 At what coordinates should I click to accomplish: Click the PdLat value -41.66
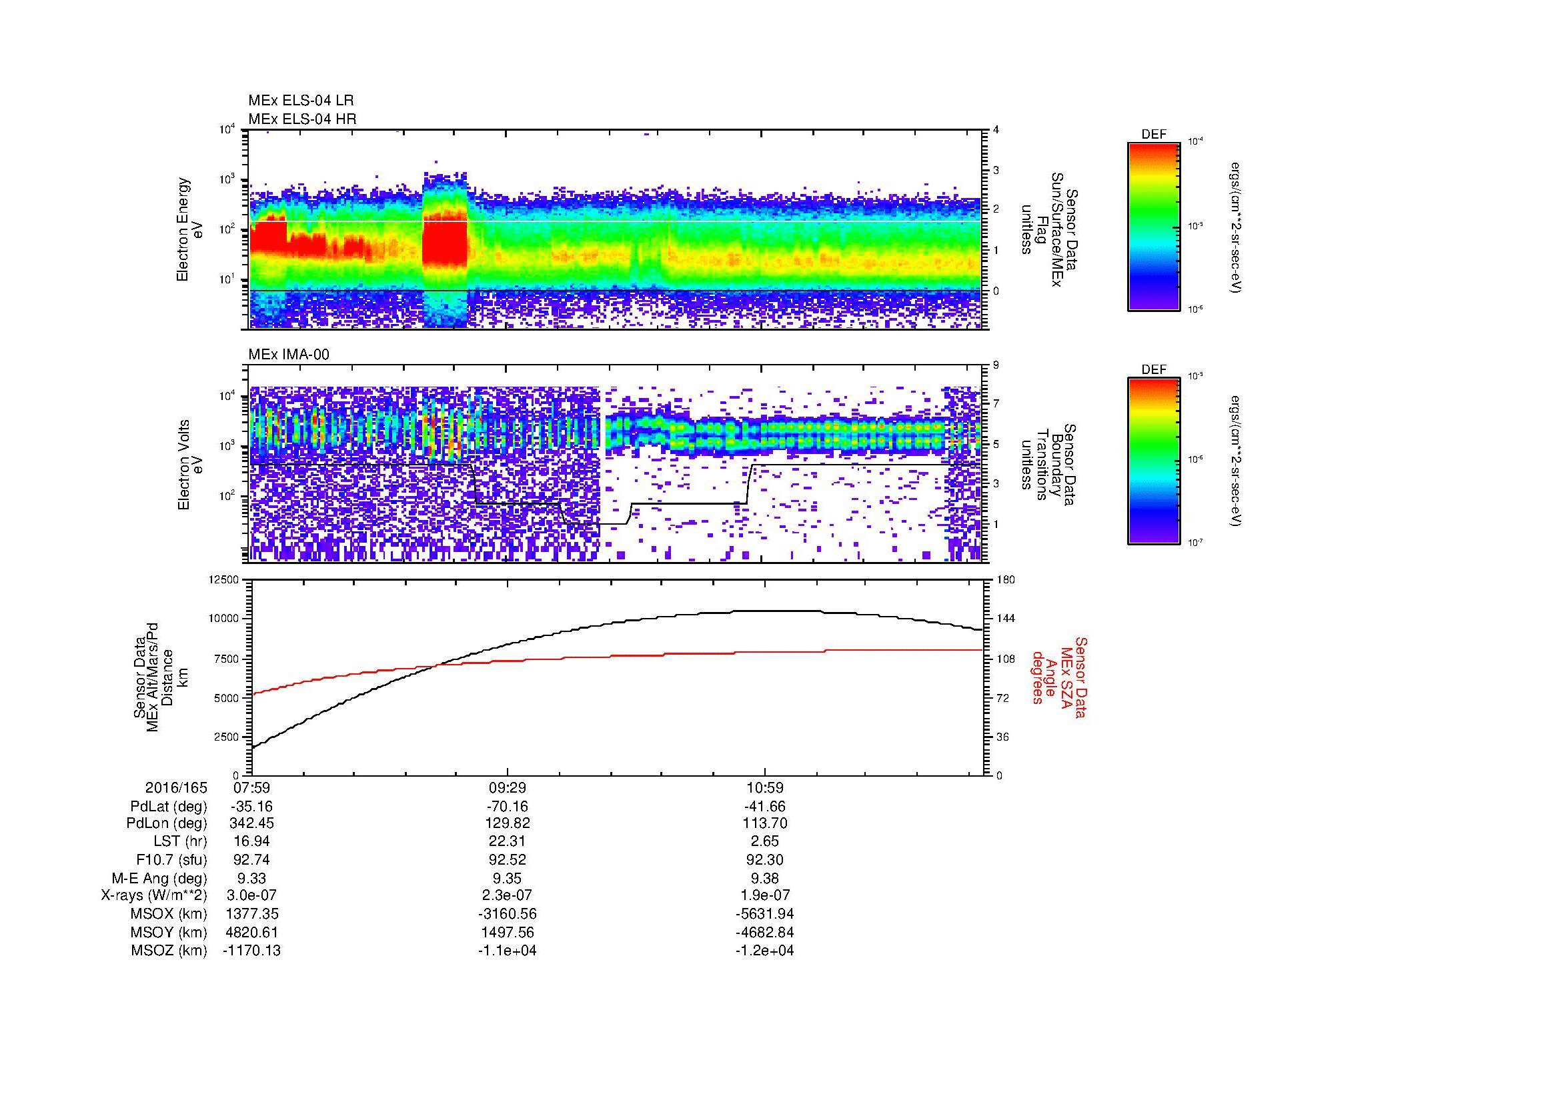point(765,807)
